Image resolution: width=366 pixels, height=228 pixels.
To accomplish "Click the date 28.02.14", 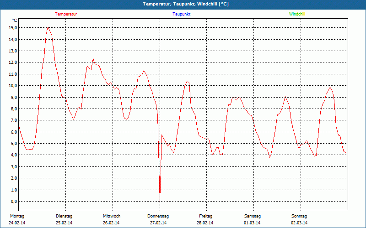I will point(205,223).
